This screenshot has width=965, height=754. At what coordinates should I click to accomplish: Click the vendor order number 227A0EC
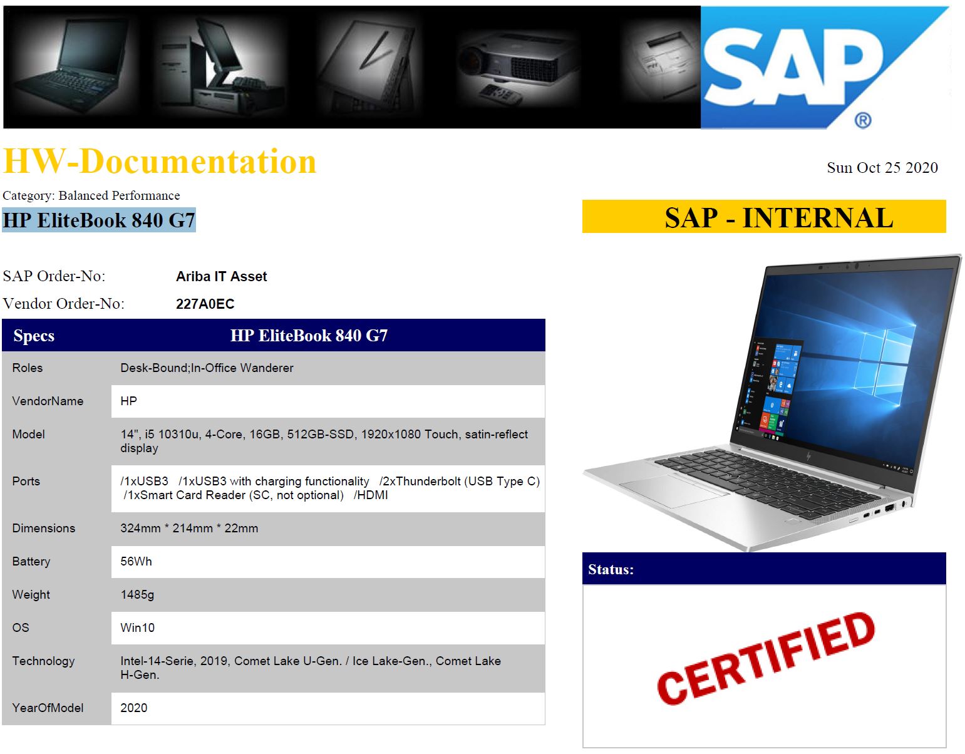[x=205, y=304]
